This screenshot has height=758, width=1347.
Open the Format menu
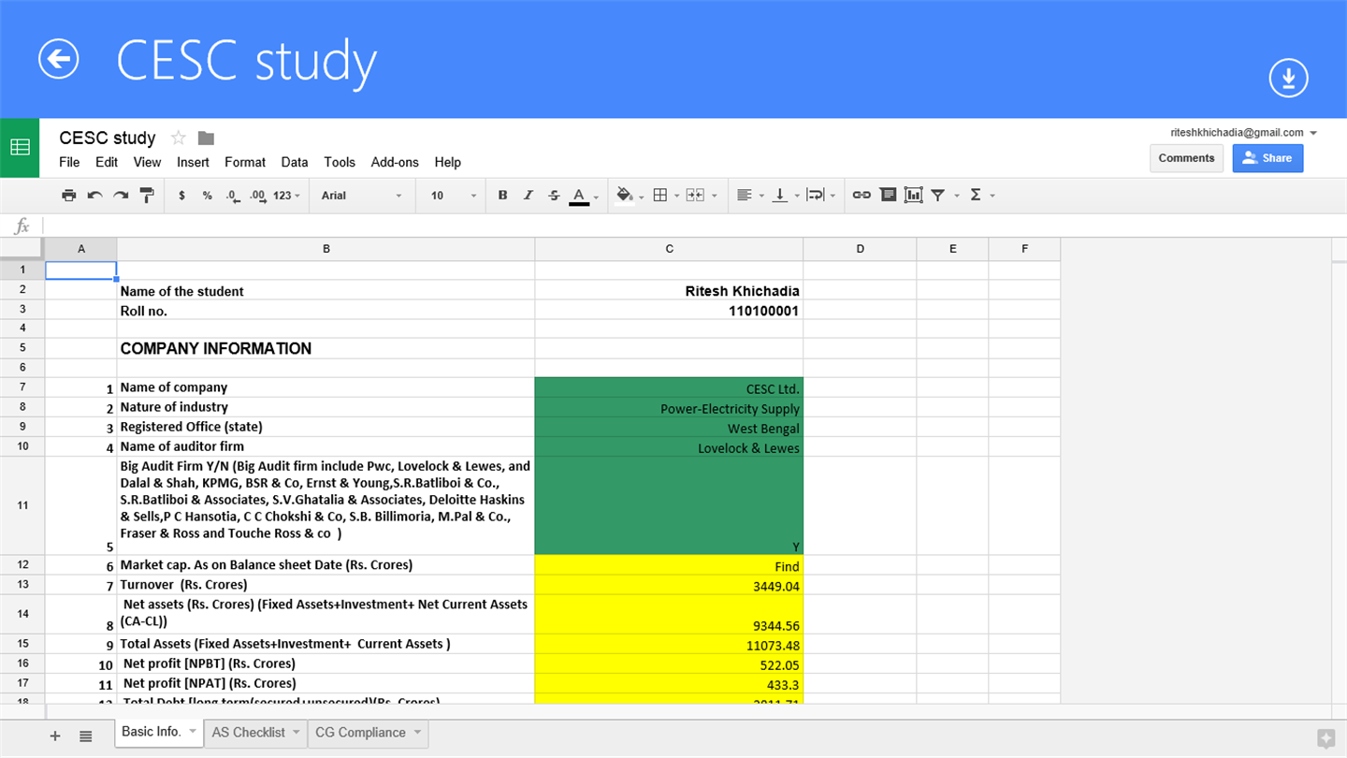pyautogui.click(x=245, y=162)
